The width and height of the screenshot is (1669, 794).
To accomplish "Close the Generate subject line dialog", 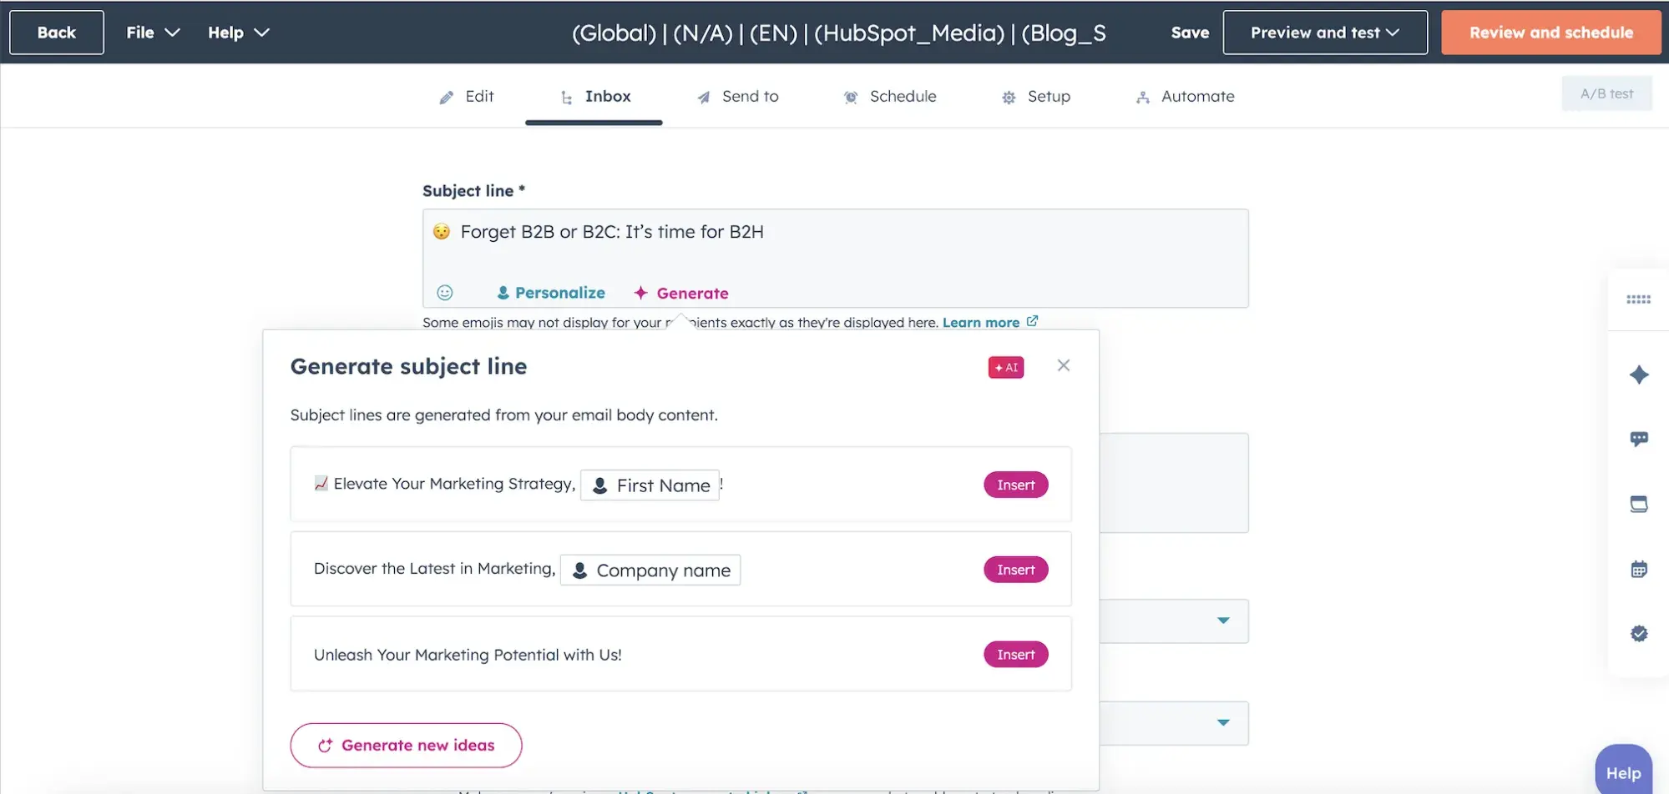I will coord(1063,365).
